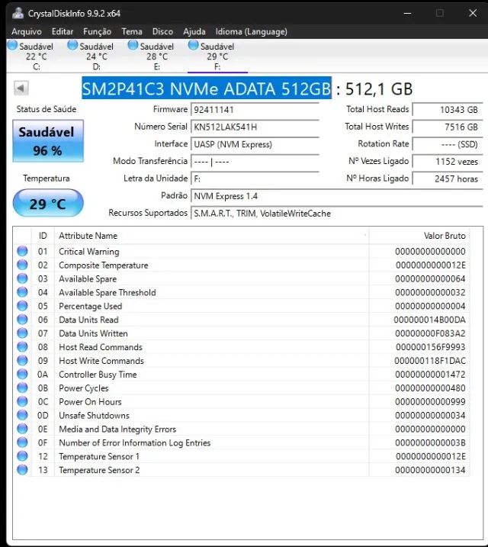Click the status orb for Error Information Log Entries
This screenshot has width=488, height=547.
(22, 442)
